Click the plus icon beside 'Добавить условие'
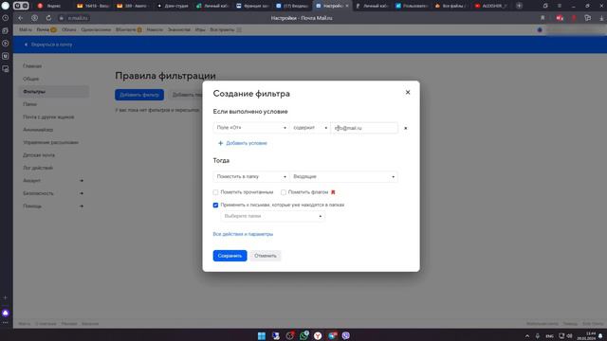 (220, 143)
